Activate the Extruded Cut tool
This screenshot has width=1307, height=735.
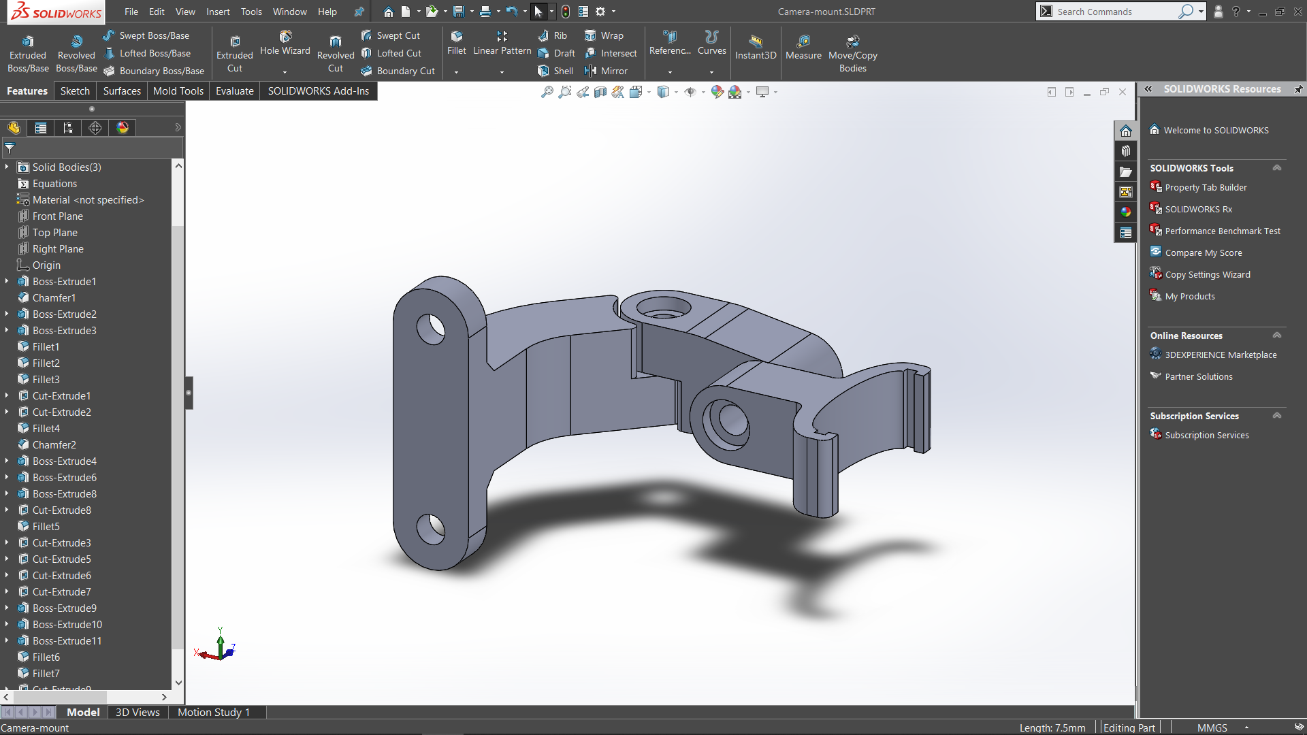point(235,54)
